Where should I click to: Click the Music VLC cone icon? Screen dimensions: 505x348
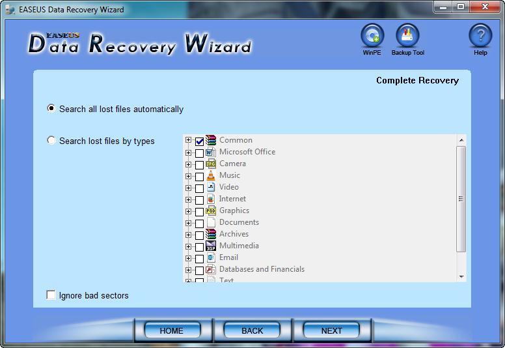click(x=211, y=175)
